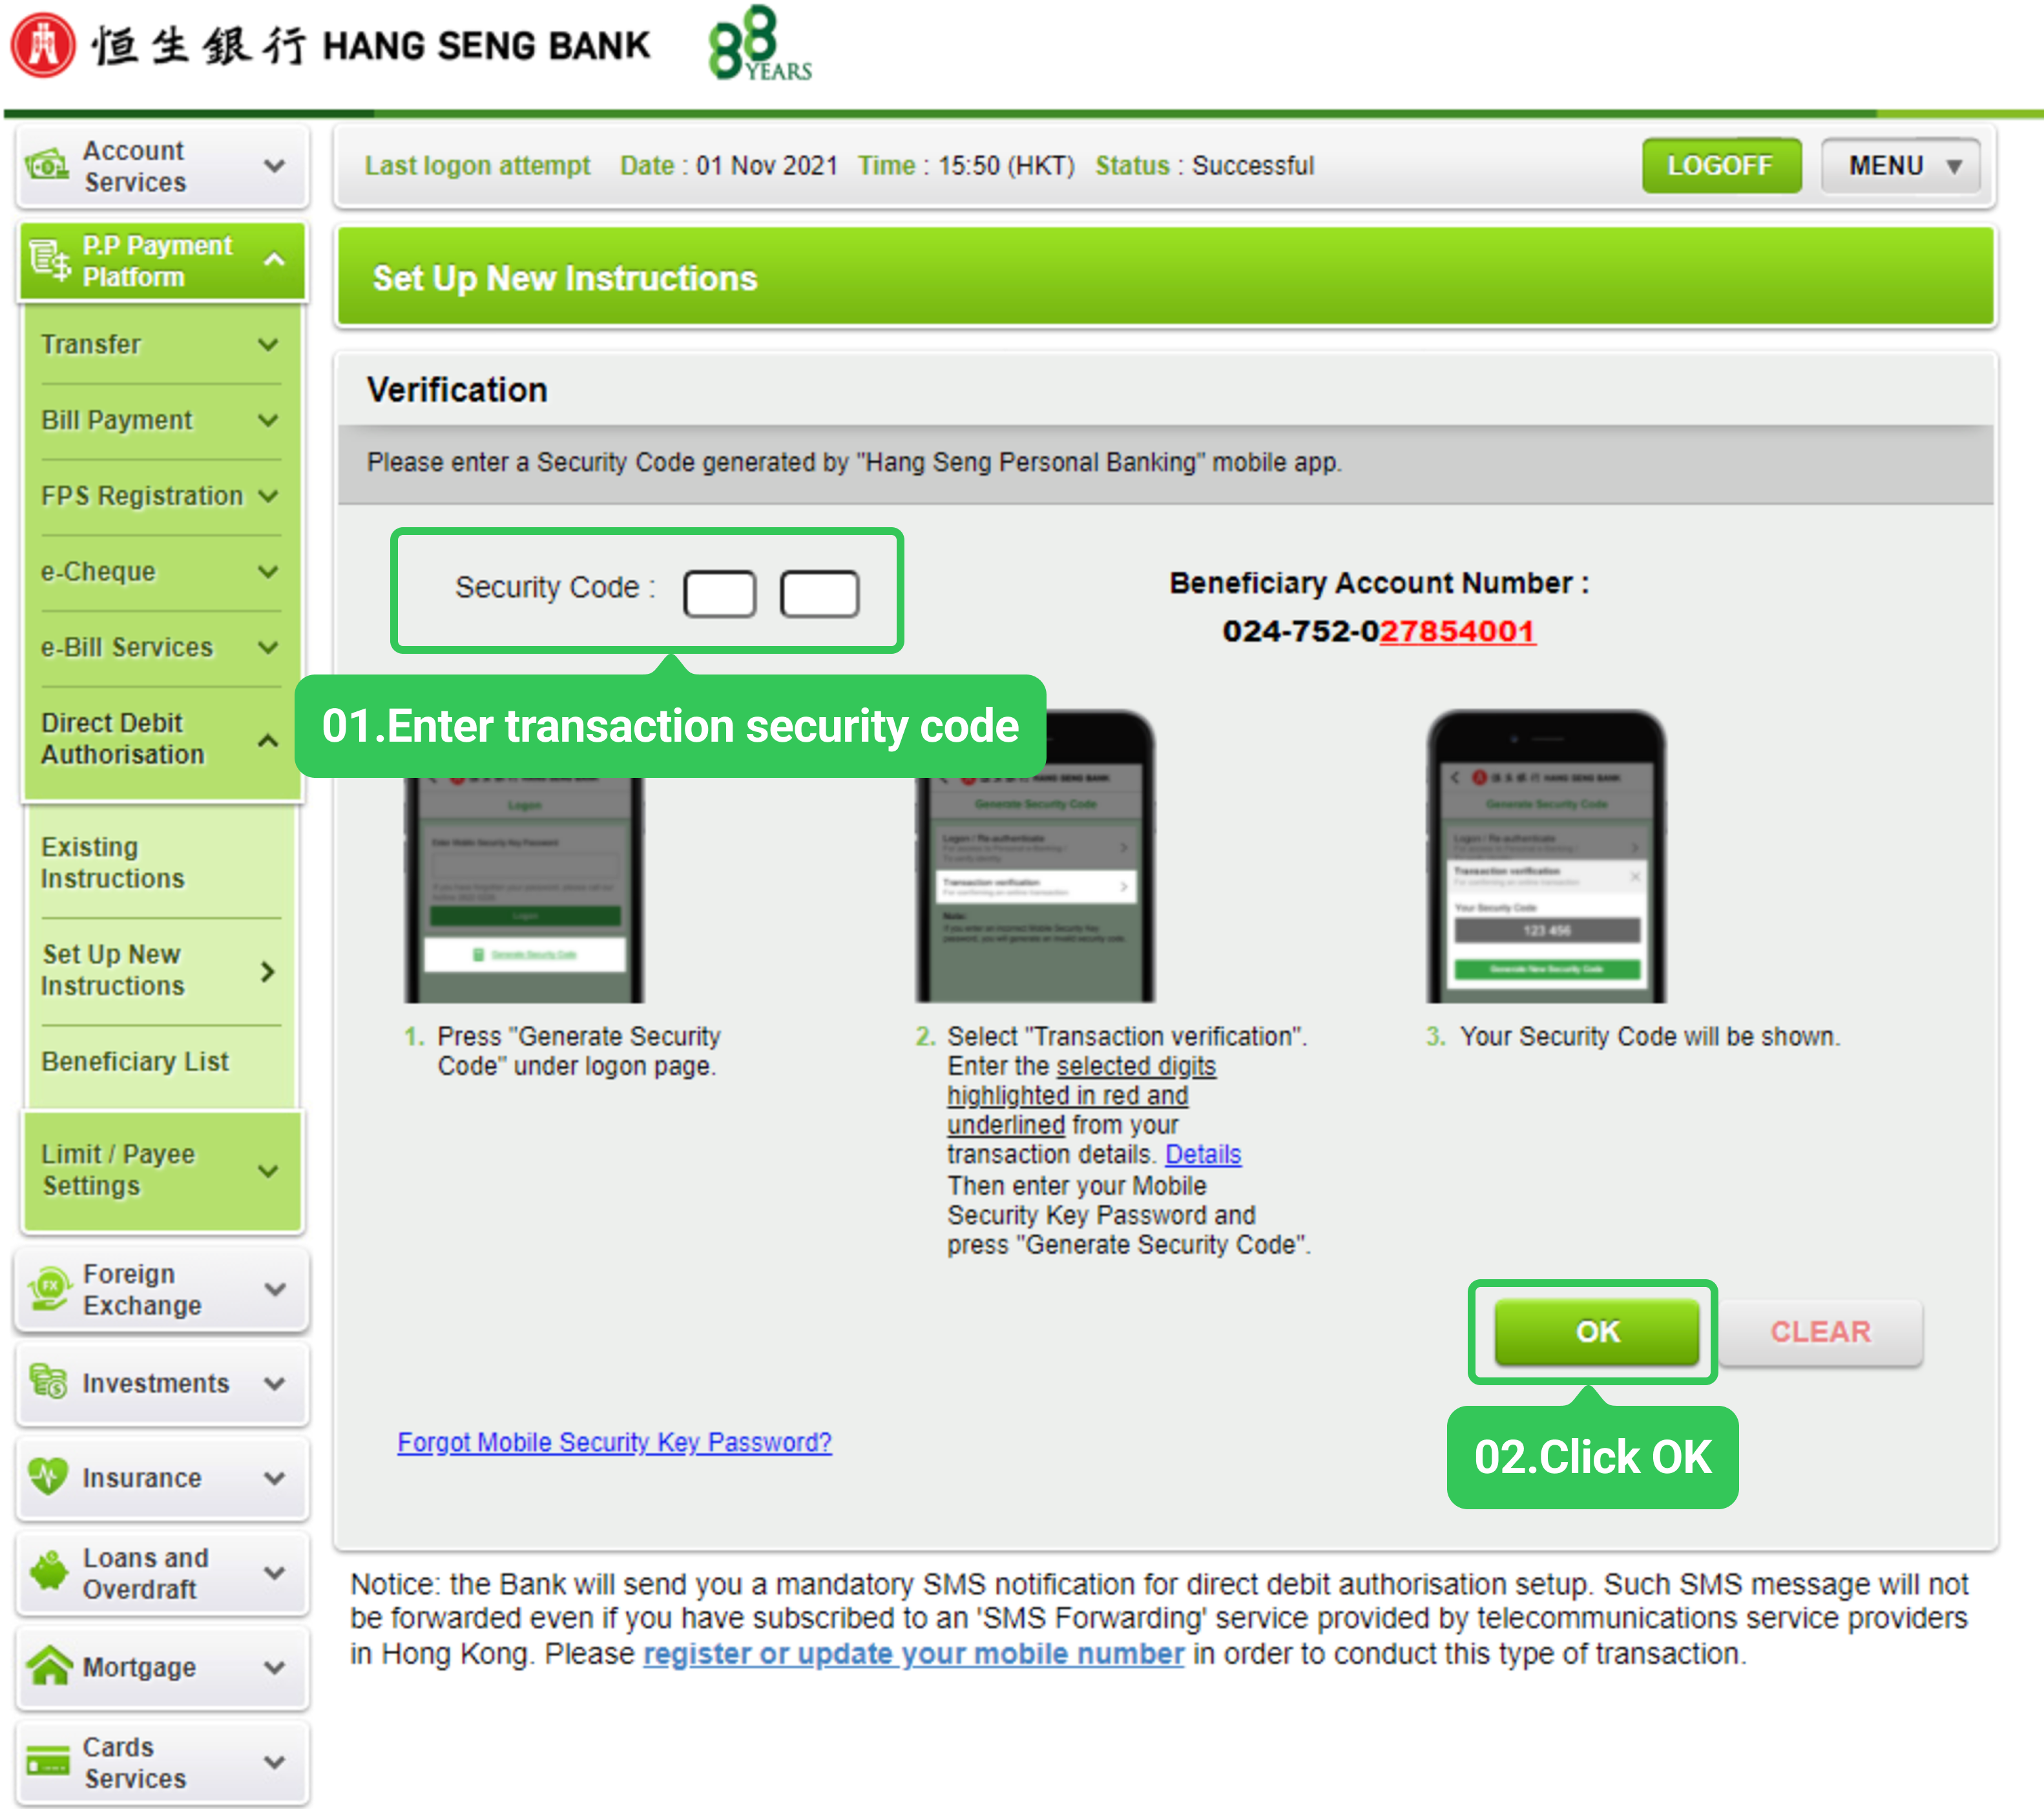Click the Loans and Overdraft icon
2044x1809 pixels.
[48, 1572]
